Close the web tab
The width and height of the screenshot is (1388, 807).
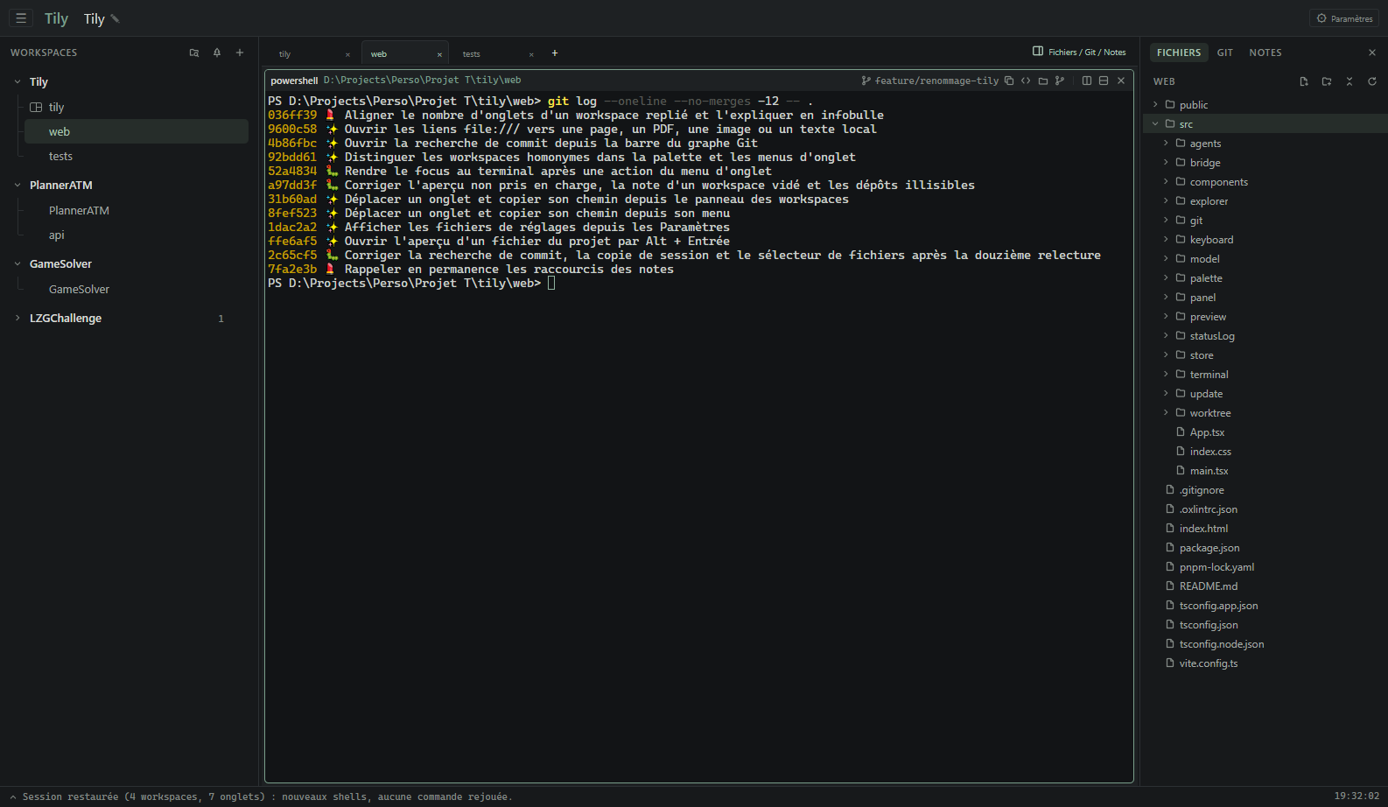(x=439, y=54)
